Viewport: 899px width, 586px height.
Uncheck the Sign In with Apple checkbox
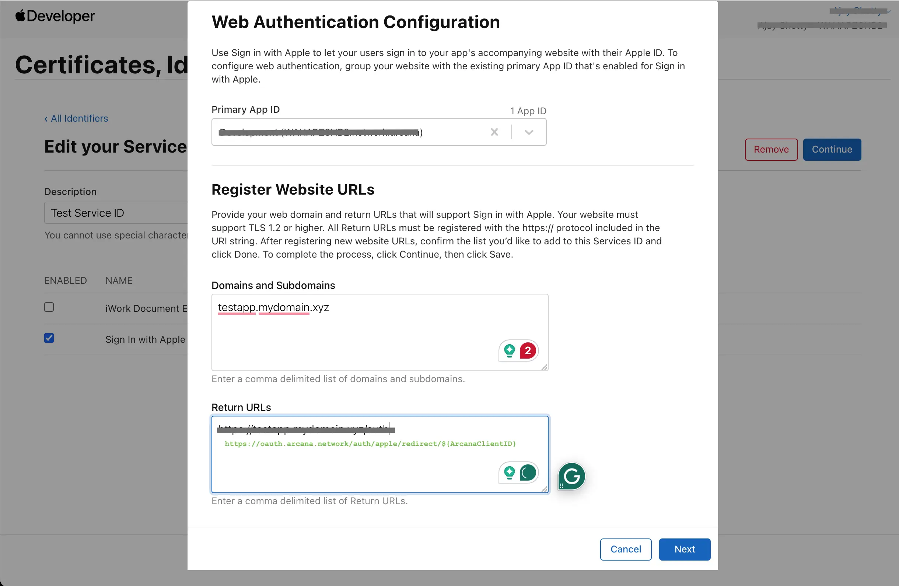pos(49,338)
